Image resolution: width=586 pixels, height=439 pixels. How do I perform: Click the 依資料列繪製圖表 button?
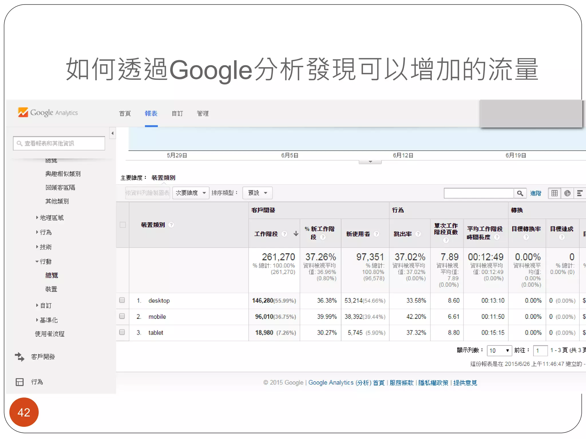pyautogui.click(x=148, y=193)
